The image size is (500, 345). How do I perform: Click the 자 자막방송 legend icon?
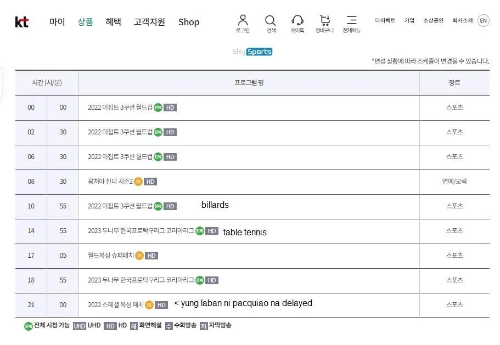[x=204, y=326]
